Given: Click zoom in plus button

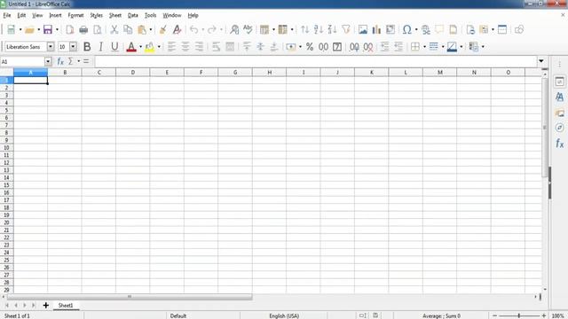Looking at the screenshot, I should tap(544, 315).
